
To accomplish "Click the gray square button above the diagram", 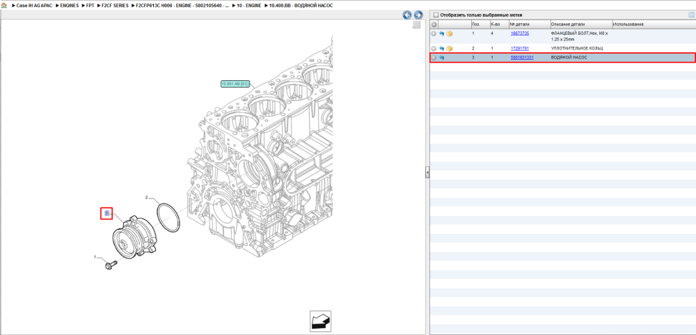I will (x=416, y=25).
